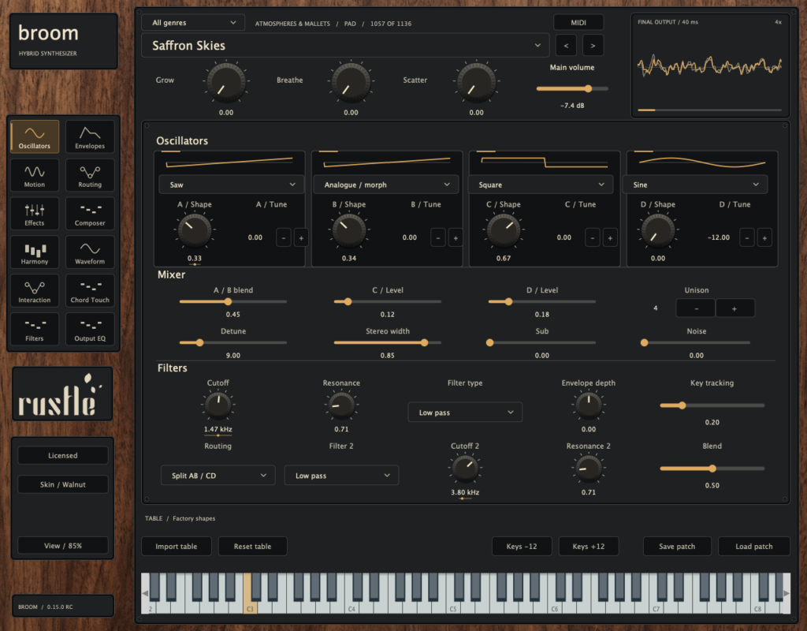Decrease A / Tune with minus
Screen dimensions: 807x631
pyautogui.click(x=284, y=237)
